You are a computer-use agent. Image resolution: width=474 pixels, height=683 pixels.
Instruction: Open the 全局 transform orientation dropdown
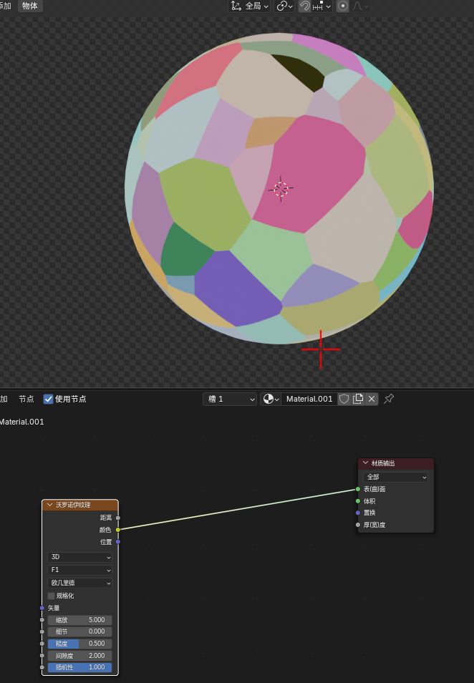coord(249,6)
